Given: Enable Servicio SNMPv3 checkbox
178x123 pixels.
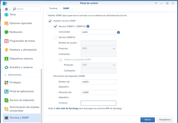Looking at the screenshot, I should click(x=55, y=37).
